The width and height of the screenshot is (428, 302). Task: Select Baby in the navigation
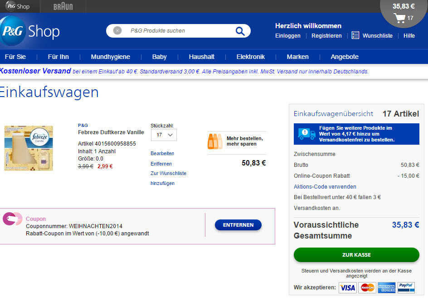click(160, 57)
